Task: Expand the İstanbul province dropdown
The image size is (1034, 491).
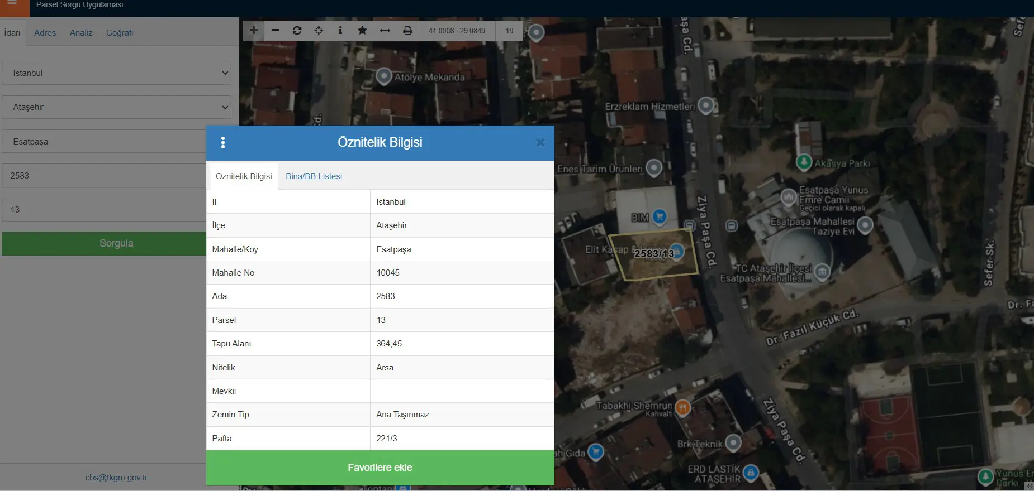Action: (116, 73)
